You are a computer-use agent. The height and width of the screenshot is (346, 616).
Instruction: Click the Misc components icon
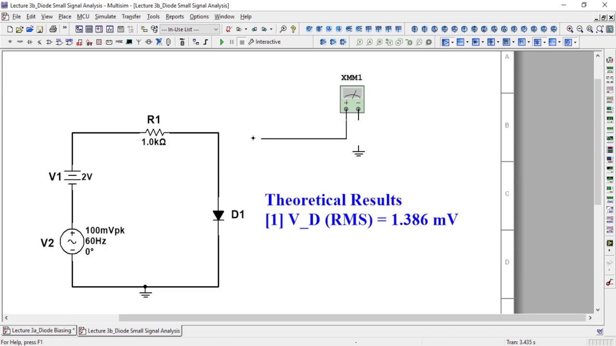point(119,42)
